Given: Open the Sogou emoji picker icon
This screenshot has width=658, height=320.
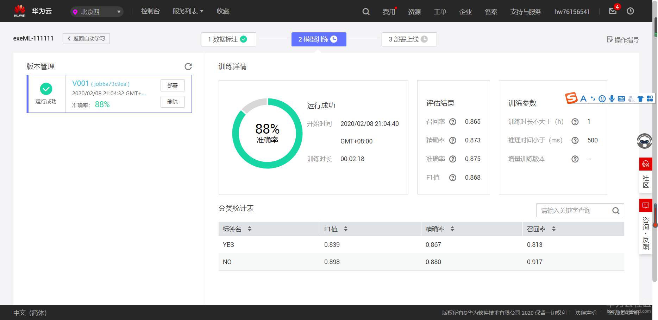Looking at the screenshot, I should point(602,99).
